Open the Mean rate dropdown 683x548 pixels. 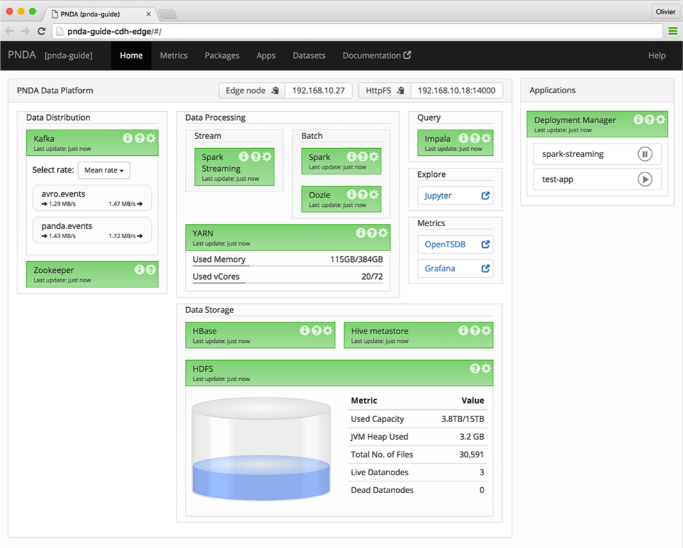104,170
